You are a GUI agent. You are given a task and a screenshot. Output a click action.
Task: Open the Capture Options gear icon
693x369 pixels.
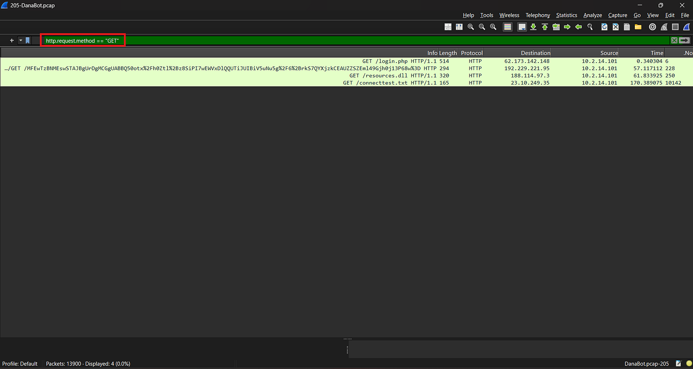point(651,27)
